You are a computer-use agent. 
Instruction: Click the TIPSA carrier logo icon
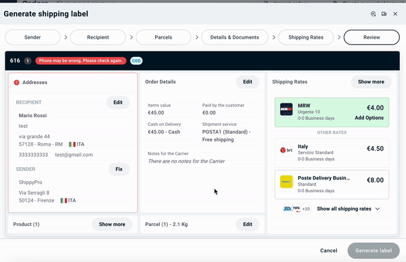[x=297, y=209]
